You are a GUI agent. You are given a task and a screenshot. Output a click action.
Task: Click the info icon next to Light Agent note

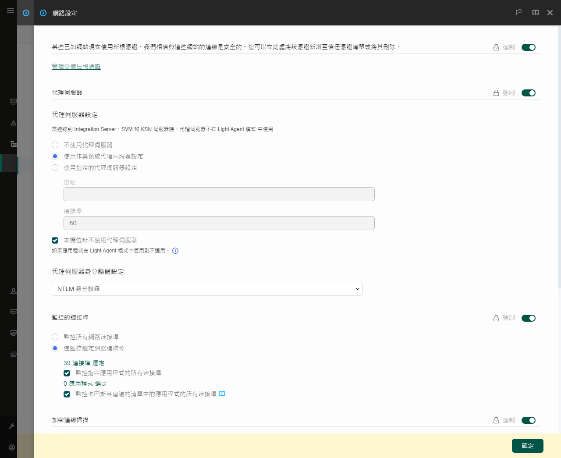point(175,250)
